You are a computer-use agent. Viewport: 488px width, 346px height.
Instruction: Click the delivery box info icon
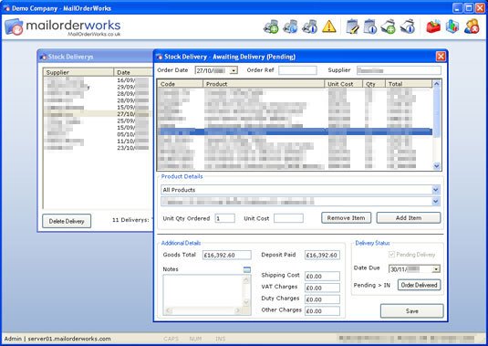point(408,26)
